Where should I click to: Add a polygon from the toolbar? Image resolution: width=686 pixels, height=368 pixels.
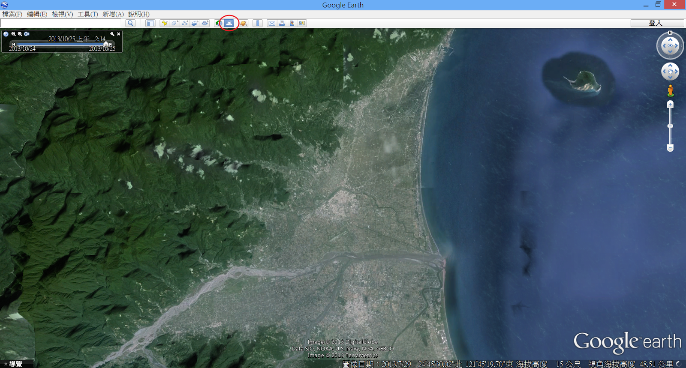(x=175, y=23)
